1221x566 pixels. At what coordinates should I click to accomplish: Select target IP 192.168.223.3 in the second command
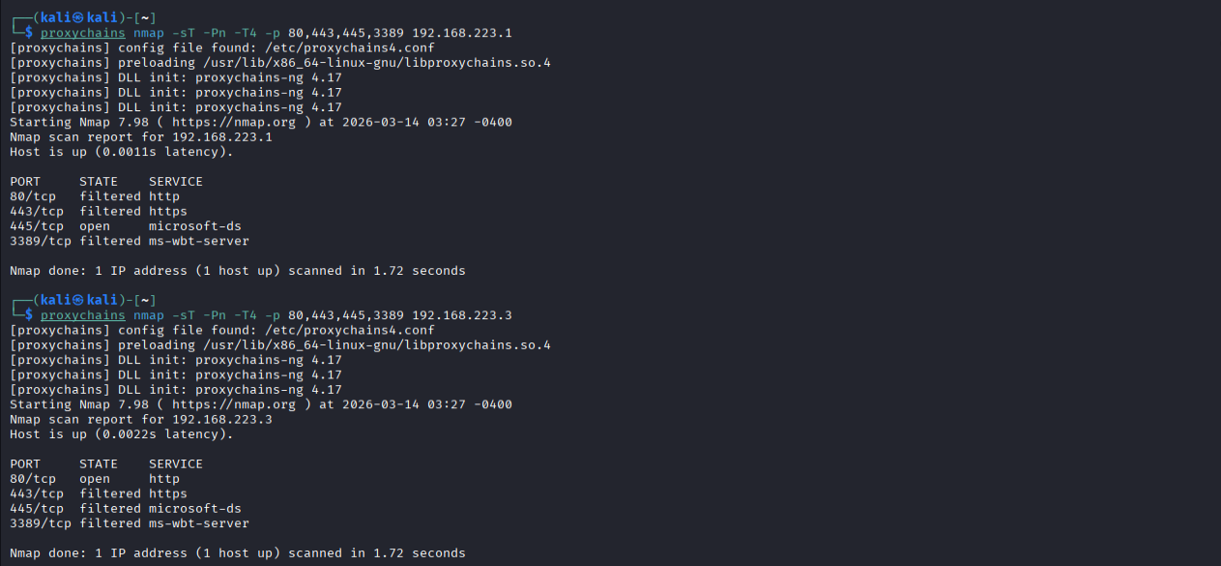[x=461, y=315]
